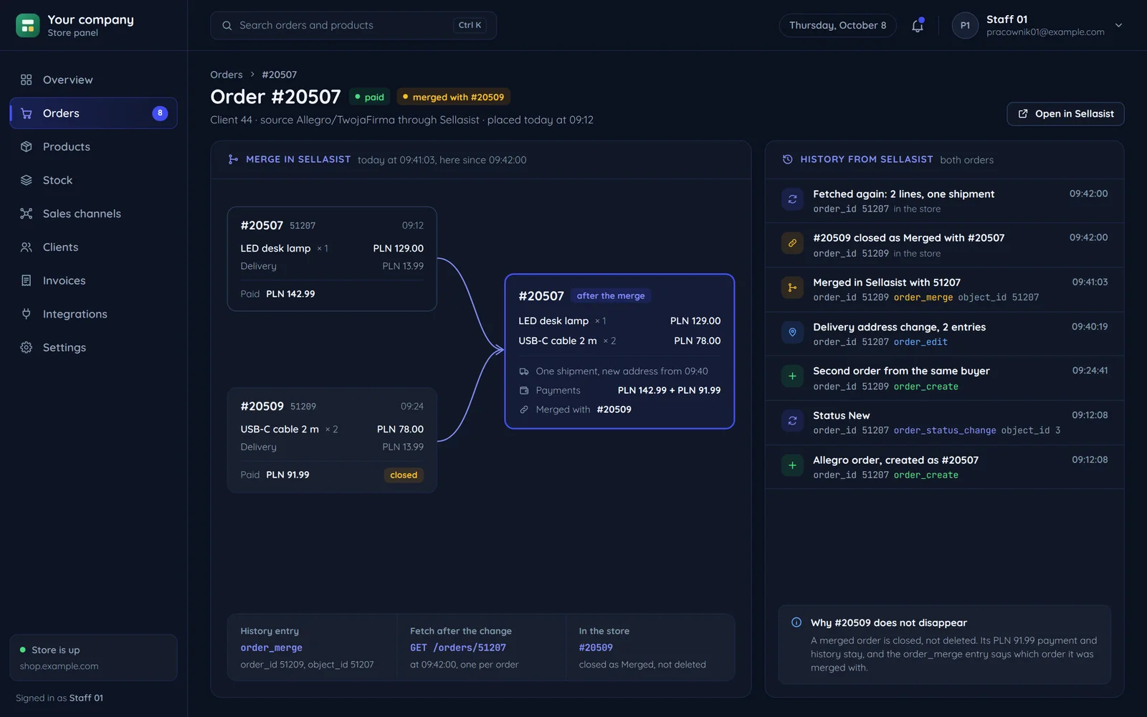Click the Why #20509 info icon
1147x717 pixels.
[796, 622]
